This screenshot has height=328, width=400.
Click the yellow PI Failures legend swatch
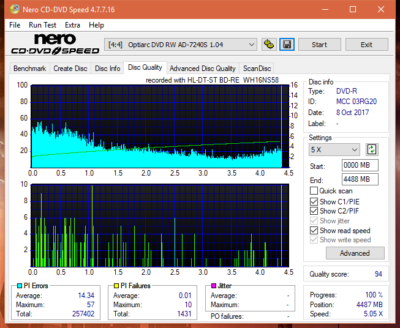[x=116, y=286]
